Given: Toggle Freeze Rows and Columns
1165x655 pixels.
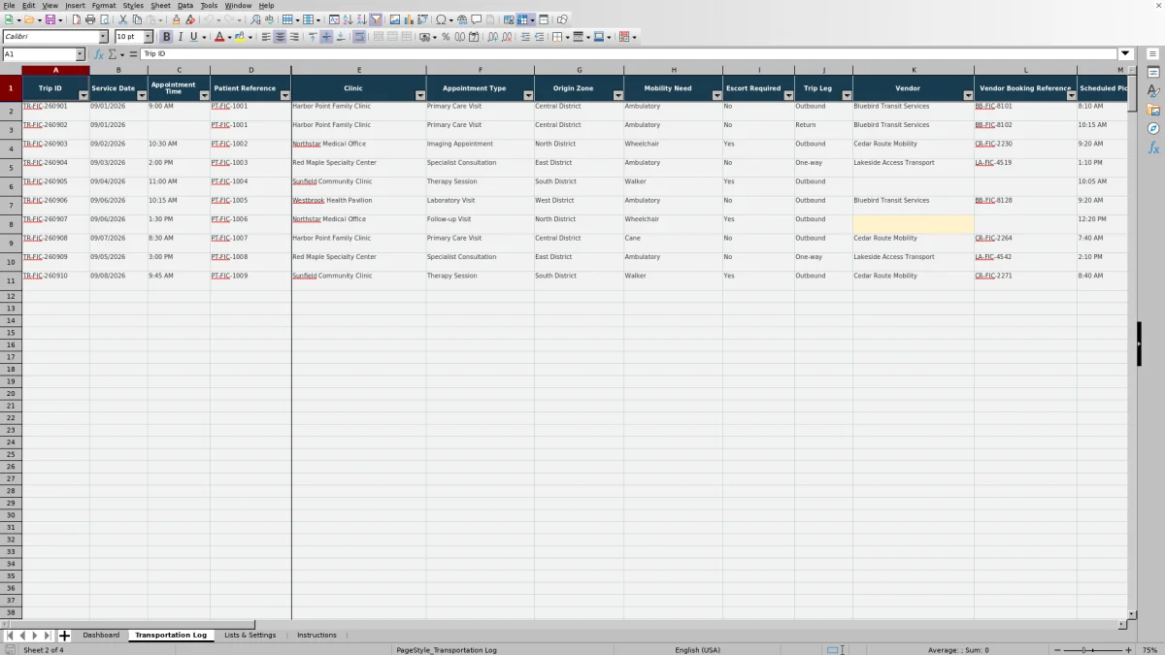Looking at the screenshot, I should pos(525,19).
